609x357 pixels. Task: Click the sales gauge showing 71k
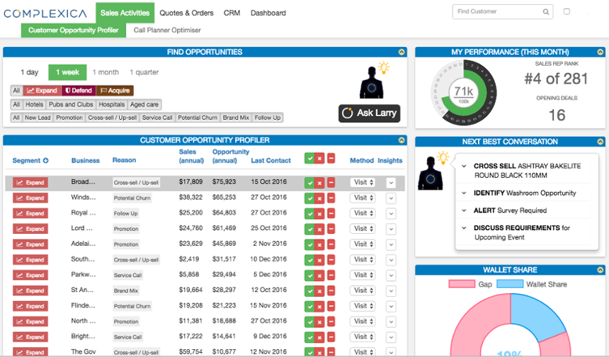463,93
